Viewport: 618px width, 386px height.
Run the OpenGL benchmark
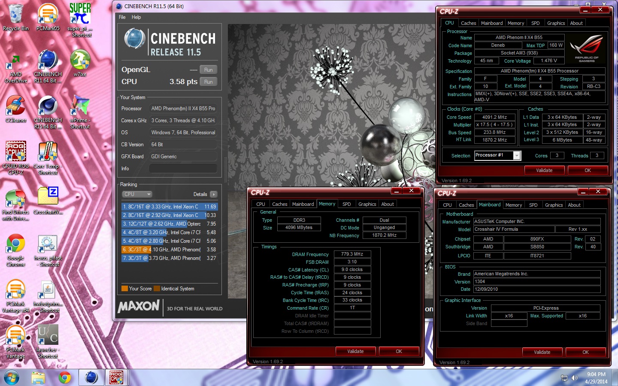pyautogui.click(x=209, y=70)
